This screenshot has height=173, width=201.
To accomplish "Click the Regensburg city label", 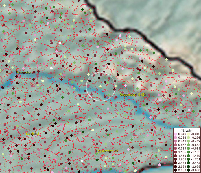I will pyautogui.click(x=25, y=72).
